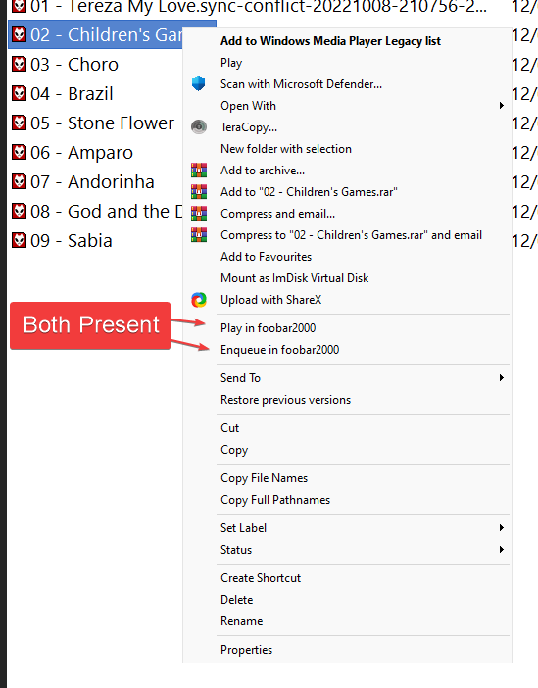Open Properties from the context menu
538x688 pixels.
(246, 650)
